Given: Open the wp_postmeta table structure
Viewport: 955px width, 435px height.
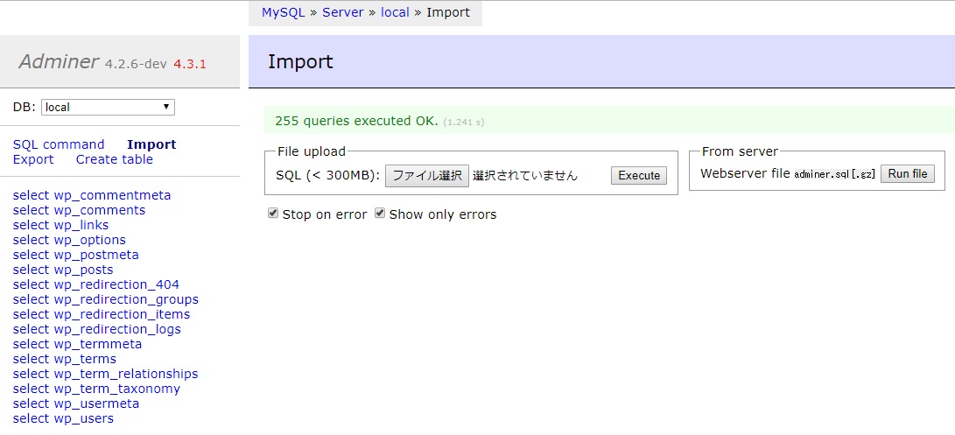Looking at the screenshot, I should pos(96,255).
